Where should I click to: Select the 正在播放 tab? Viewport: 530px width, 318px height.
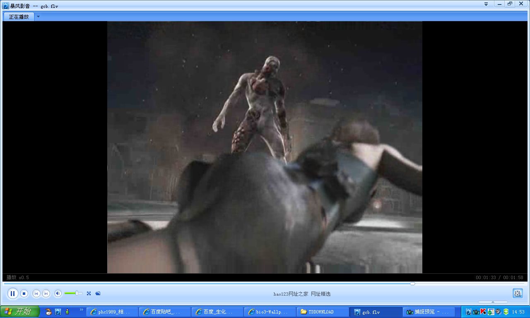pos(19,17)
